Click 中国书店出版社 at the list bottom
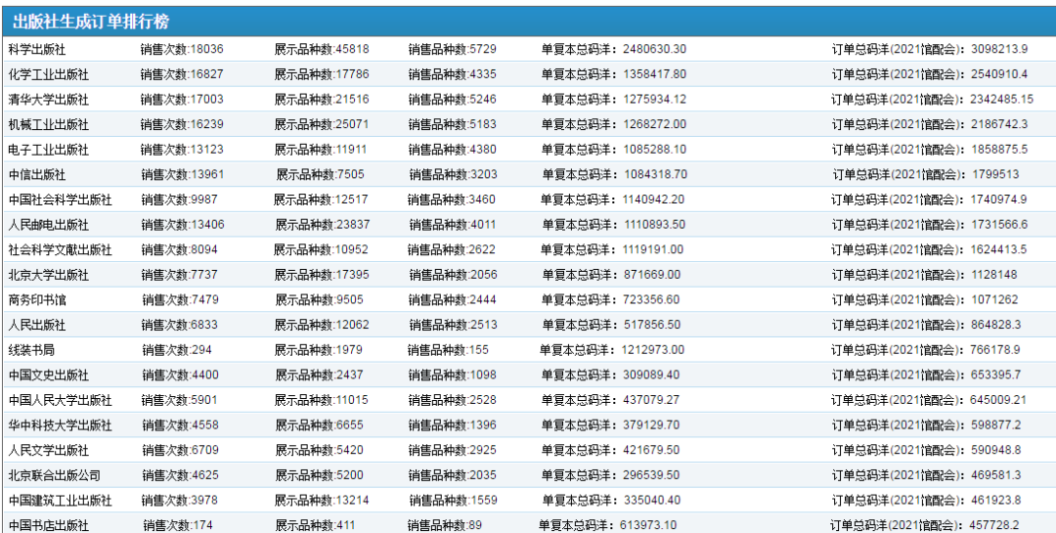The image size is (1056, 533). (x=49, y=526)
